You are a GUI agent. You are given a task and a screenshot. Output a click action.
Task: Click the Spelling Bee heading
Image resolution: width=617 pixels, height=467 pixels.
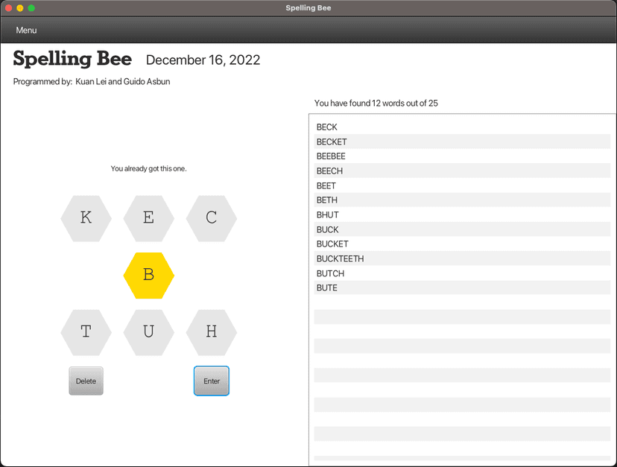(x=72, y=59)
